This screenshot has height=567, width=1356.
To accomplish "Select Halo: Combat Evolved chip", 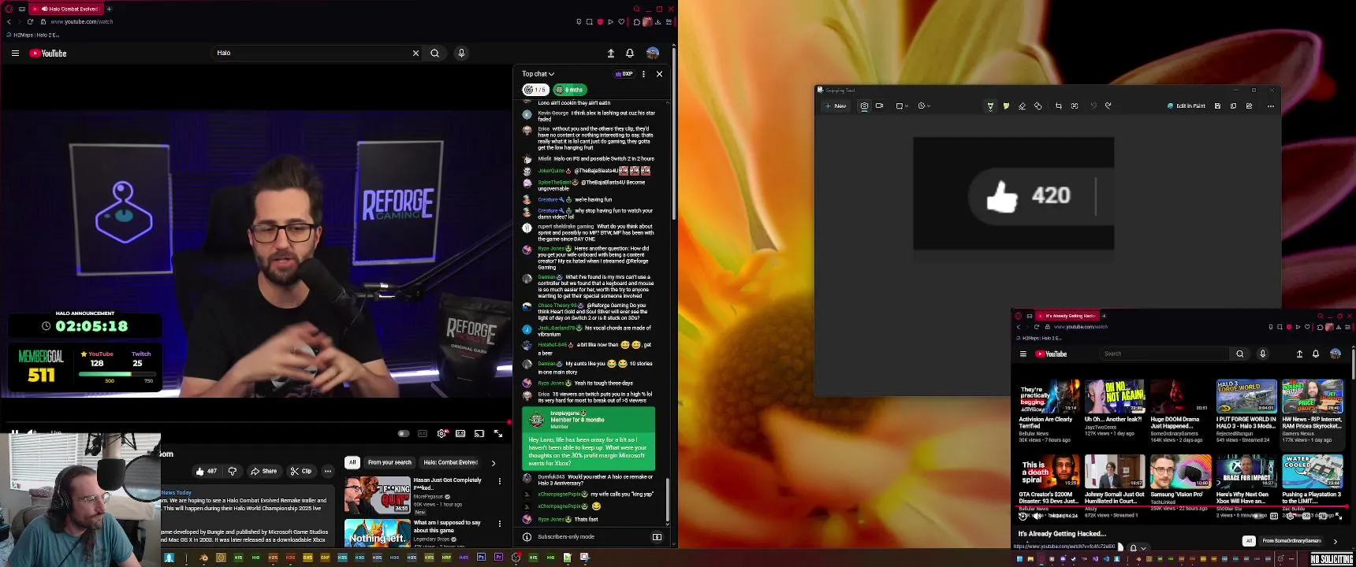I will [x=451, y=462].
